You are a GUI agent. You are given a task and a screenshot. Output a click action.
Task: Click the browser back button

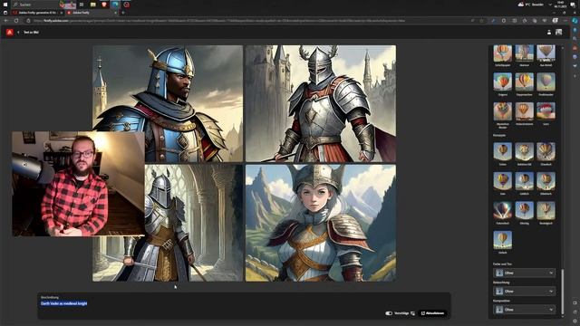[6, 21]
